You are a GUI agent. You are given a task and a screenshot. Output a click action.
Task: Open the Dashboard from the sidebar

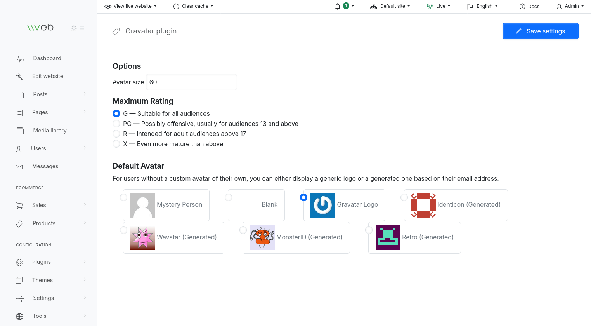[47, 58]
